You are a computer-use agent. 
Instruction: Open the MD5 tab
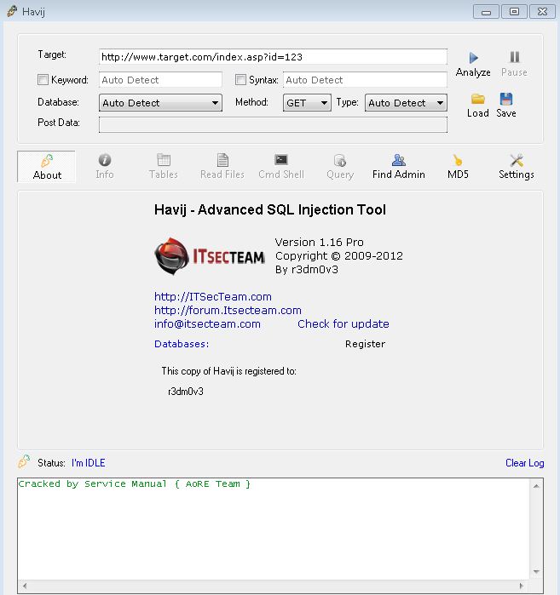(x=458, y=167)
